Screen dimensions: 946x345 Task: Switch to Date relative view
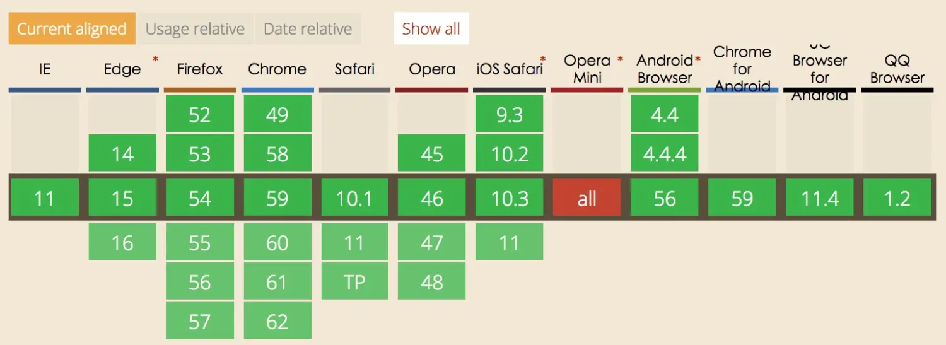point(308,29)
